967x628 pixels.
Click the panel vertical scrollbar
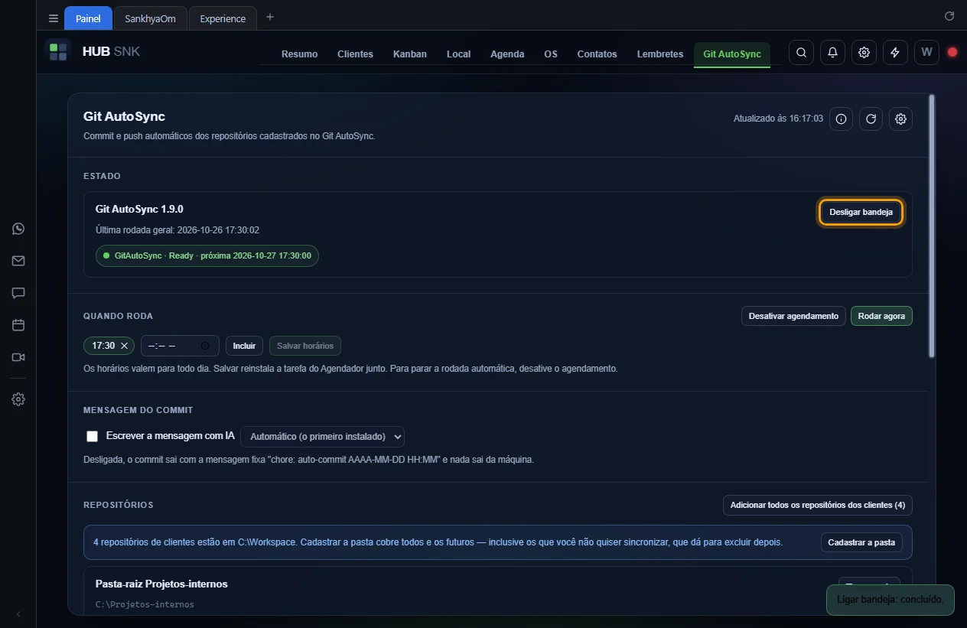pos(931,226)
